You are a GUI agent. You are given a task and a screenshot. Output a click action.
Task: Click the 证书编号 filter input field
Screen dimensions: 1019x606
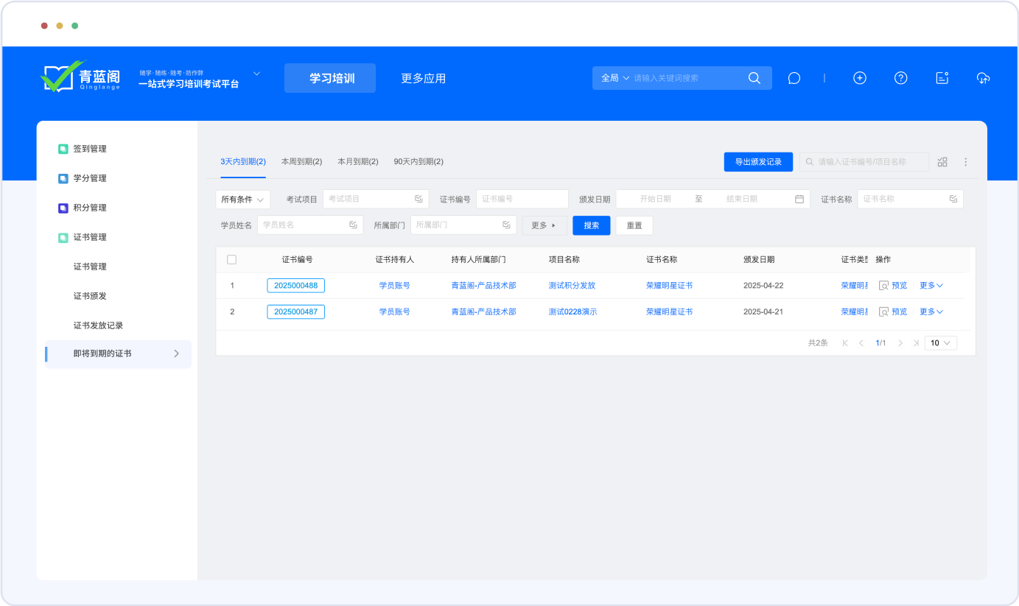522,199
